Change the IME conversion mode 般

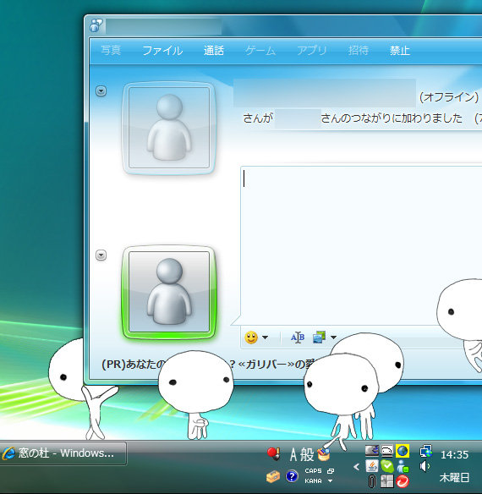306,455
